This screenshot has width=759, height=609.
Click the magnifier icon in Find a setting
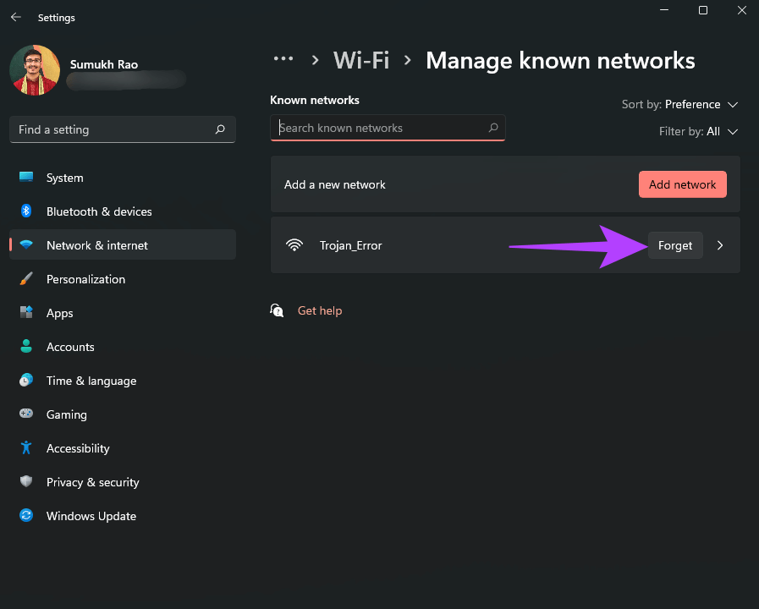coord(220,129)
